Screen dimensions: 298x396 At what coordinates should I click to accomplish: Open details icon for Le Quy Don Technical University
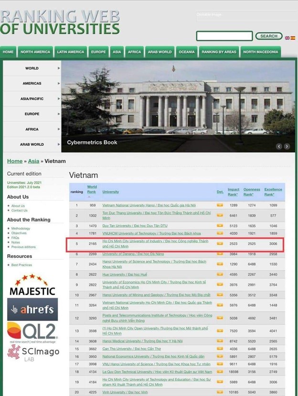[220, 372]
